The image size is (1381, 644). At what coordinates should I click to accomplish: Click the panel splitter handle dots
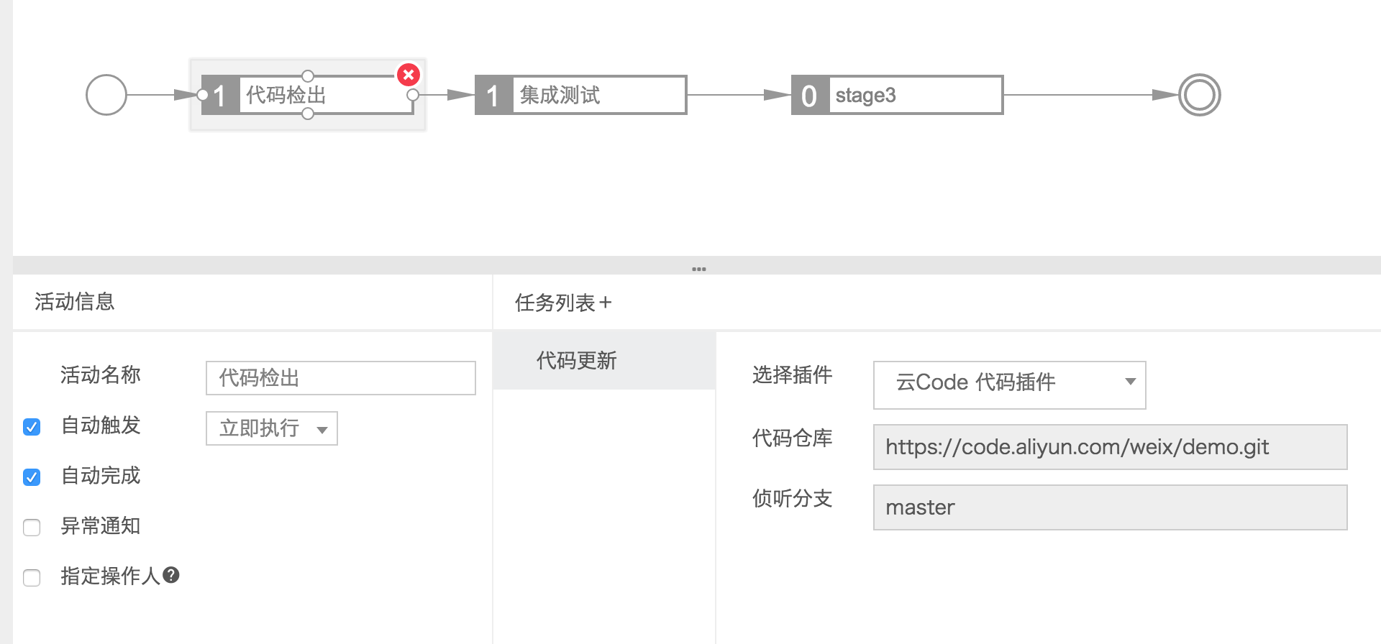tap(698, 269)
